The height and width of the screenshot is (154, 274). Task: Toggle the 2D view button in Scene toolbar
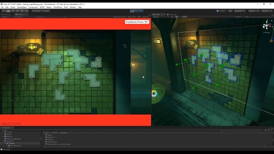(172, 17)
